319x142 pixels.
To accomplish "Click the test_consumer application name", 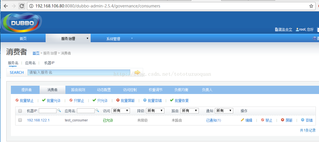I will pyautogui.click(x=76, y=120).
